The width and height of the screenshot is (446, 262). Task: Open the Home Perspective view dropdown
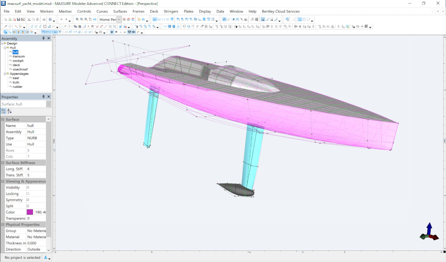tap(119, 20)
